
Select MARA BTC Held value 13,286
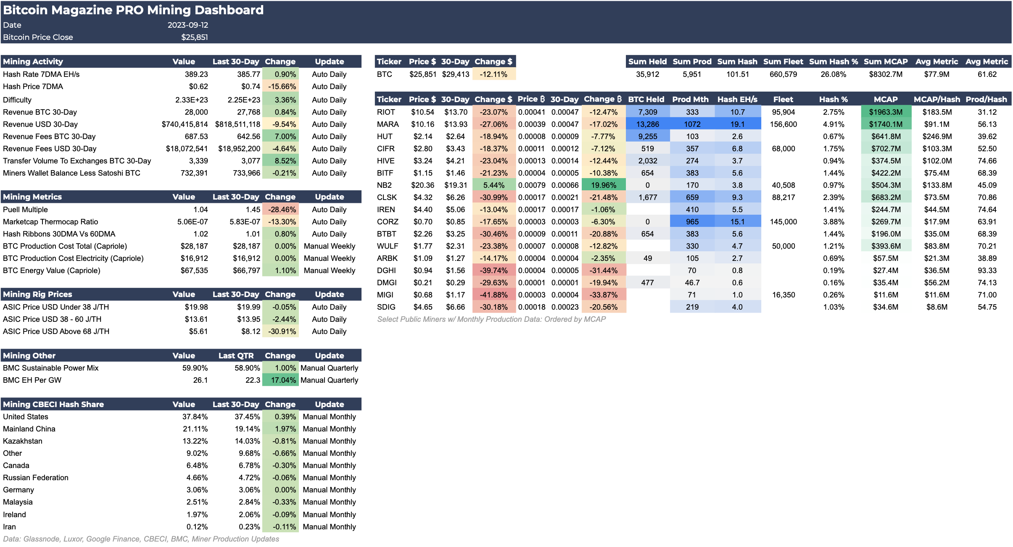click(x=647, y=124)
